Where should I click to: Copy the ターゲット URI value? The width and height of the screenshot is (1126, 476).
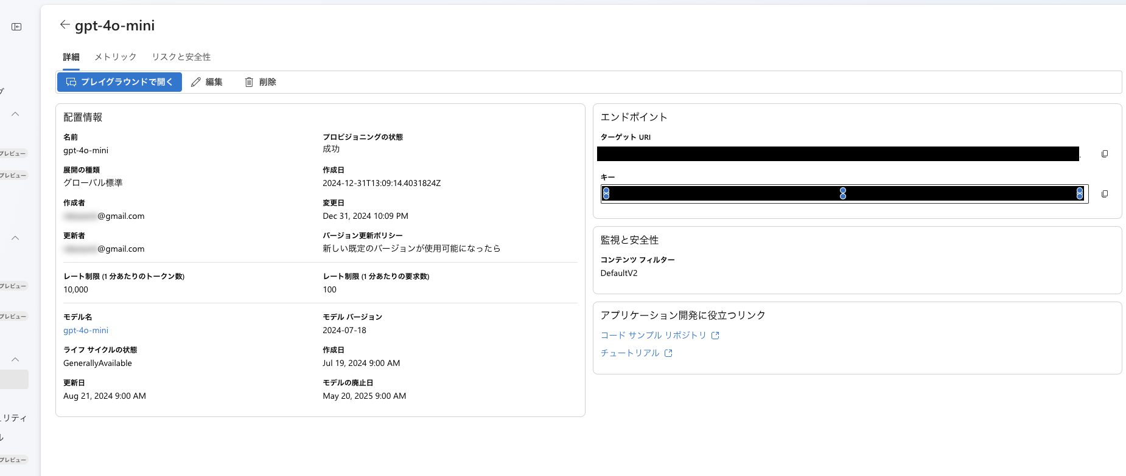1105,154
